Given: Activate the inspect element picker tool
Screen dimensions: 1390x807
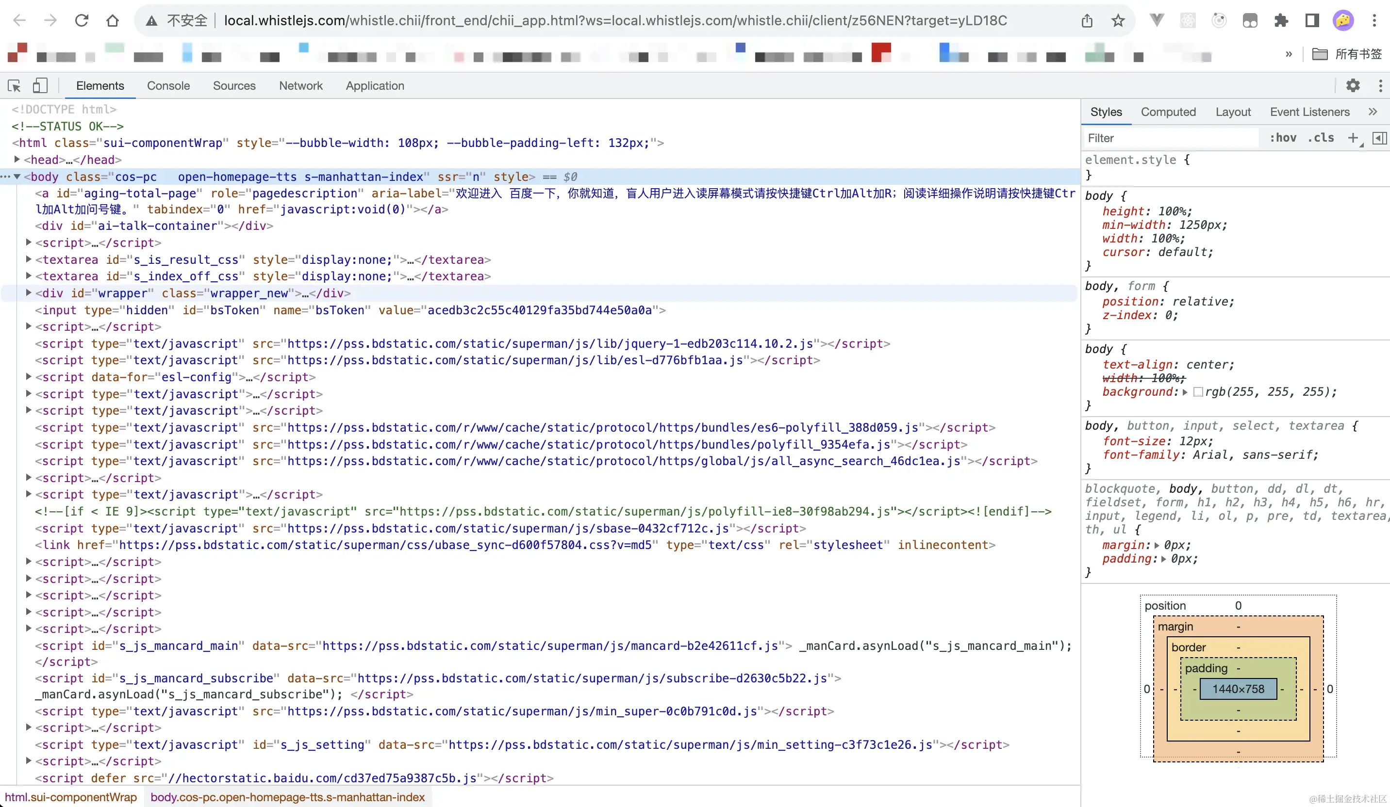Looking at the screenshot, I should 15,85.
